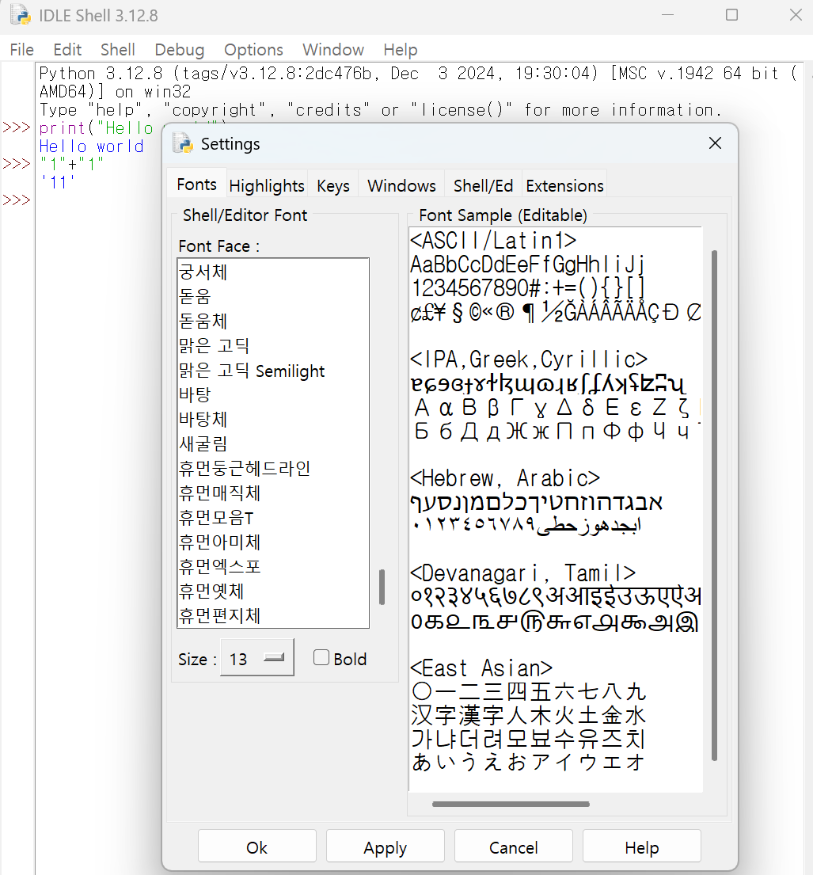Click the <Hebrew, Arabic> sample heading
813x875 pixels.
pos(505,478)
